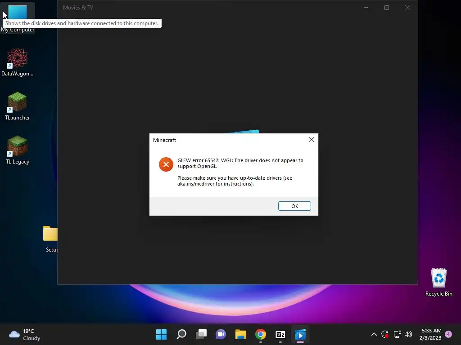Click the Movies & TV window title
Viewport: 461px width, 345px height.
pyautogui.click(x=78, y=8)
